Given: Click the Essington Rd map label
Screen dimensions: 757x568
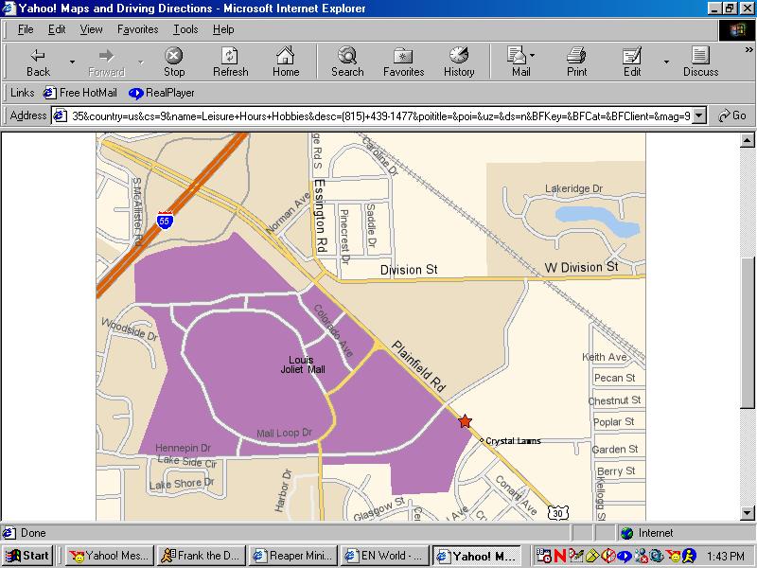Looking at the screenshot, I should coord(320,216).
